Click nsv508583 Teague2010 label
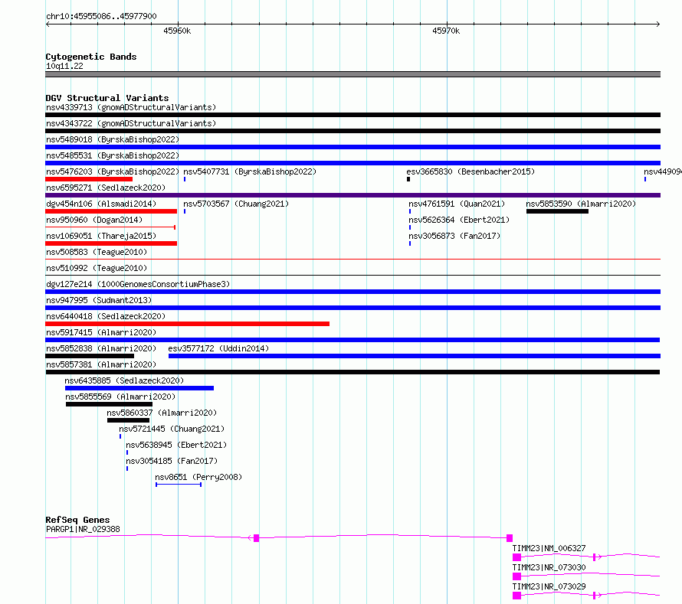This screenshot has width=682, height=604. click(x=97, y=252)
